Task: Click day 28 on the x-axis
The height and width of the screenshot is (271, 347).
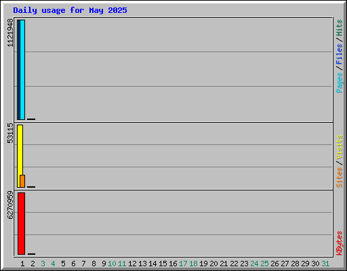Action: (295, 264)
